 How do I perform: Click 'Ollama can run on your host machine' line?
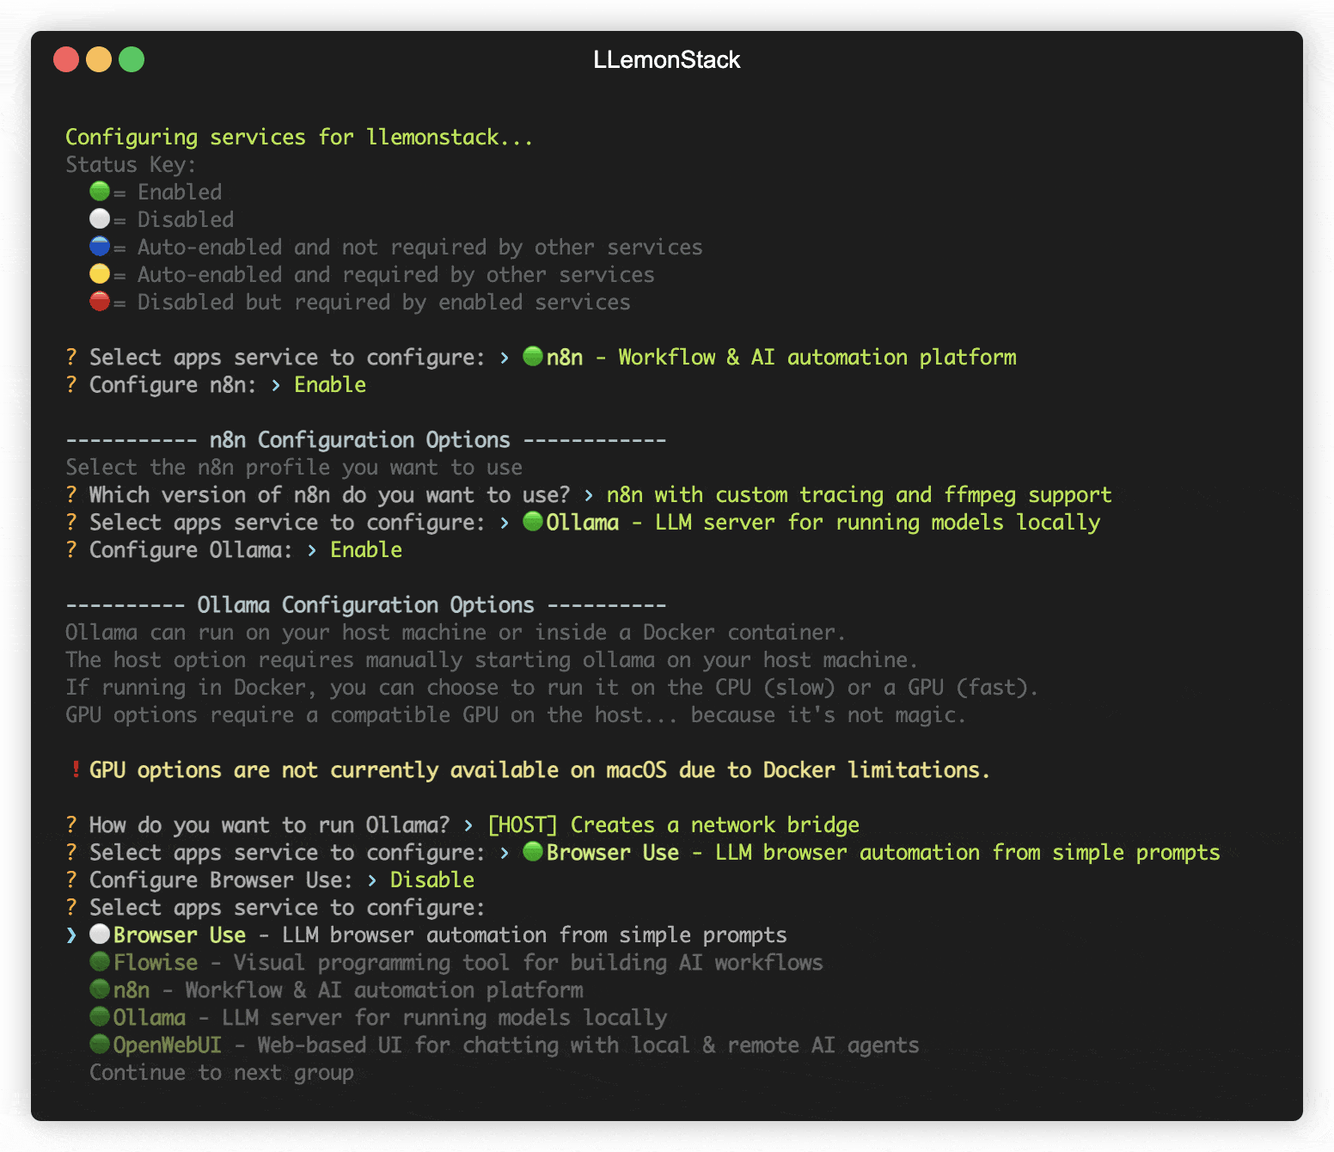click(456, 632)
